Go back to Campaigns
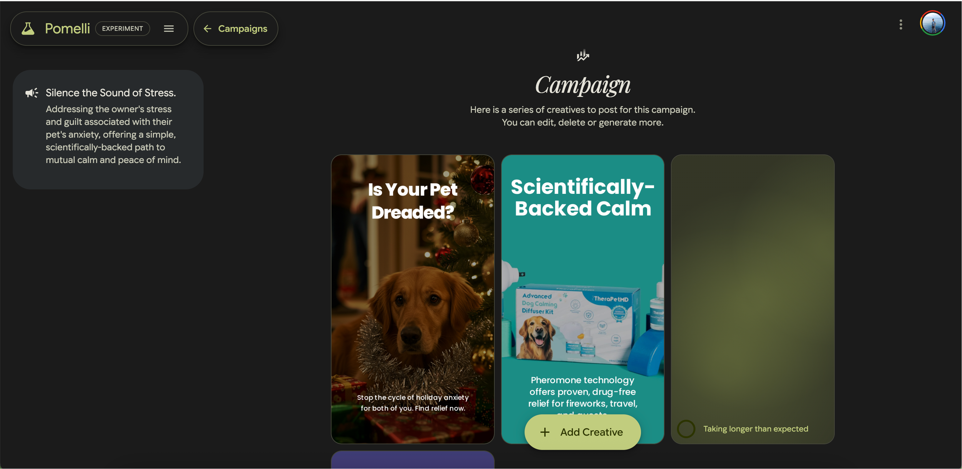 pyautogui.click(x=236, y=29)
